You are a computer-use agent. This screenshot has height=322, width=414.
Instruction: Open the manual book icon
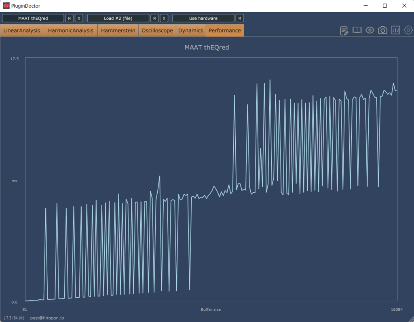pyautogui.click(x=357, y=30)
